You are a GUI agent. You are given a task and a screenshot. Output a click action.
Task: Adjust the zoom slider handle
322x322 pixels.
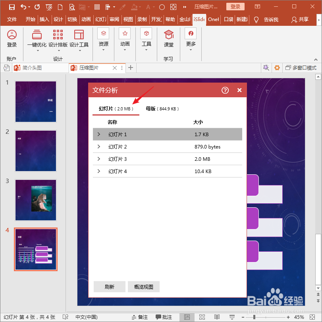coord(254,317)
